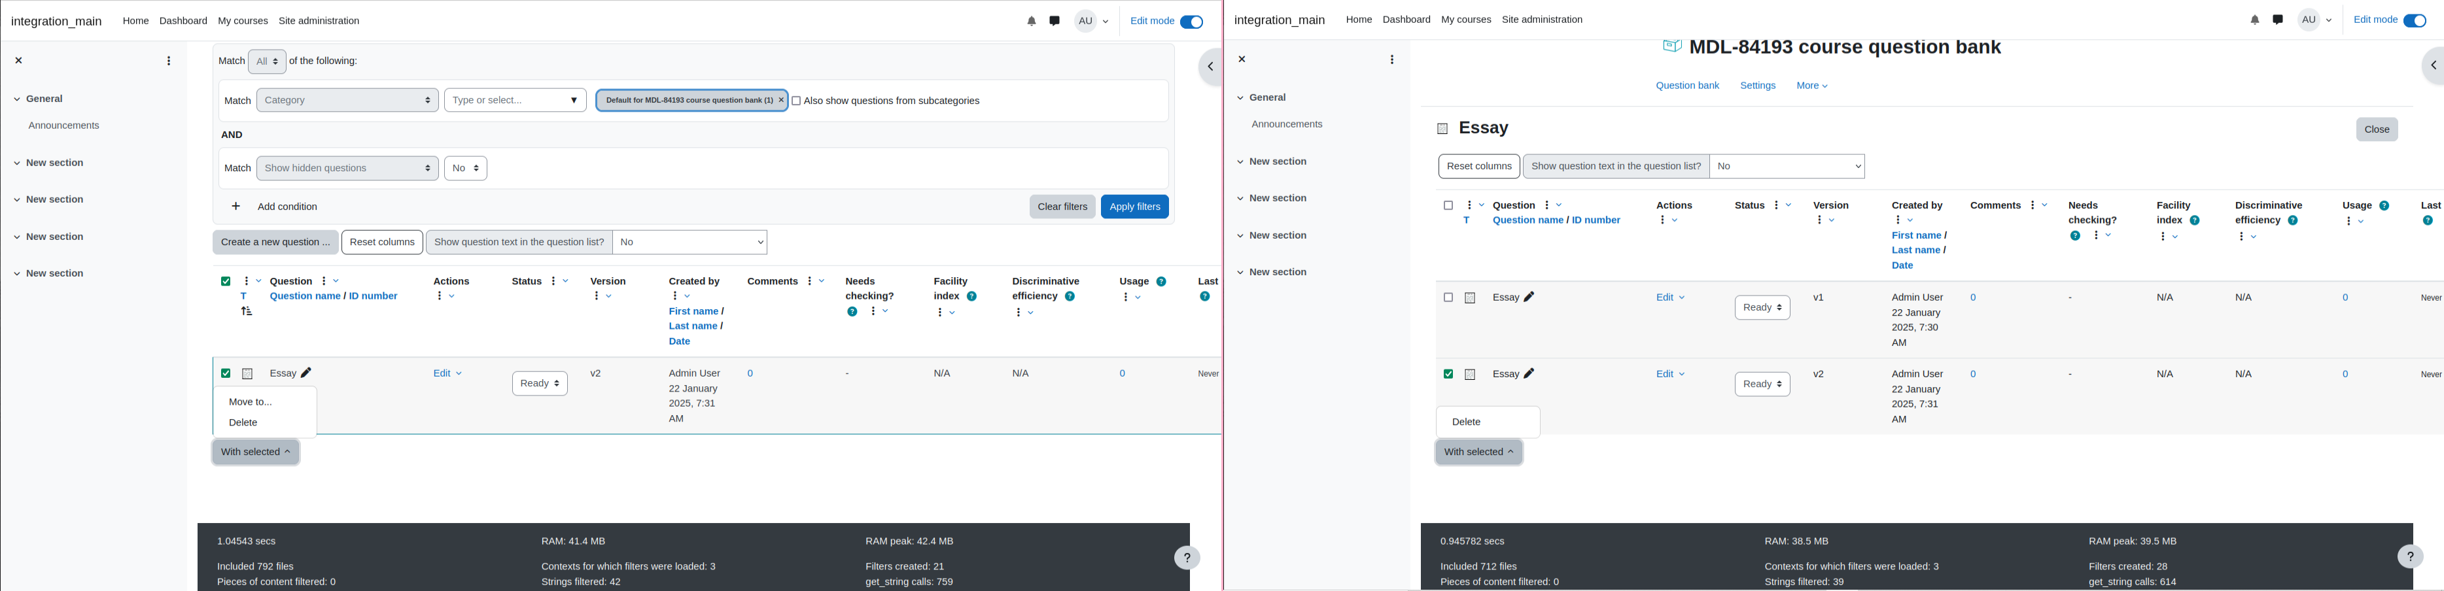Open the No dropdown for hidden questions
Viewport: 2444px width, 591px height.
coord(466,169)
